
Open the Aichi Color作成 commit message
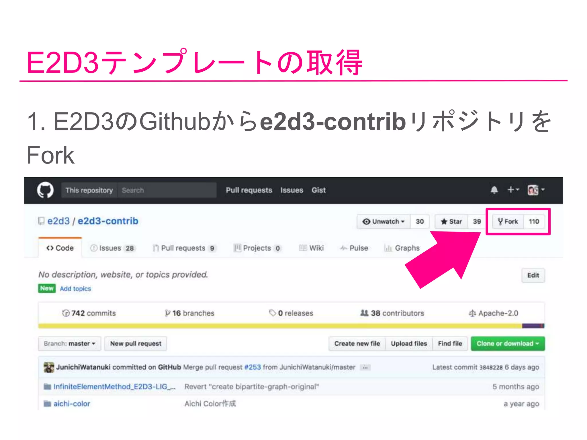point(210,404)
